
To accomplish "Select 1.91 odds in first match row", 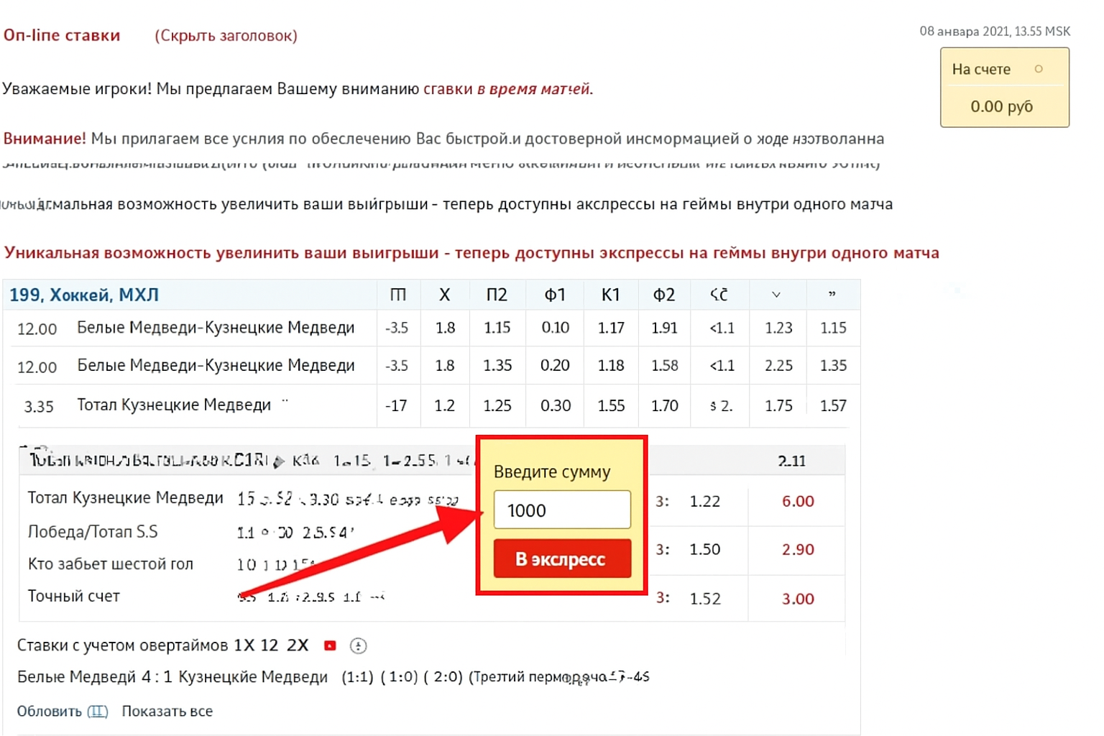I will (664, 328).
